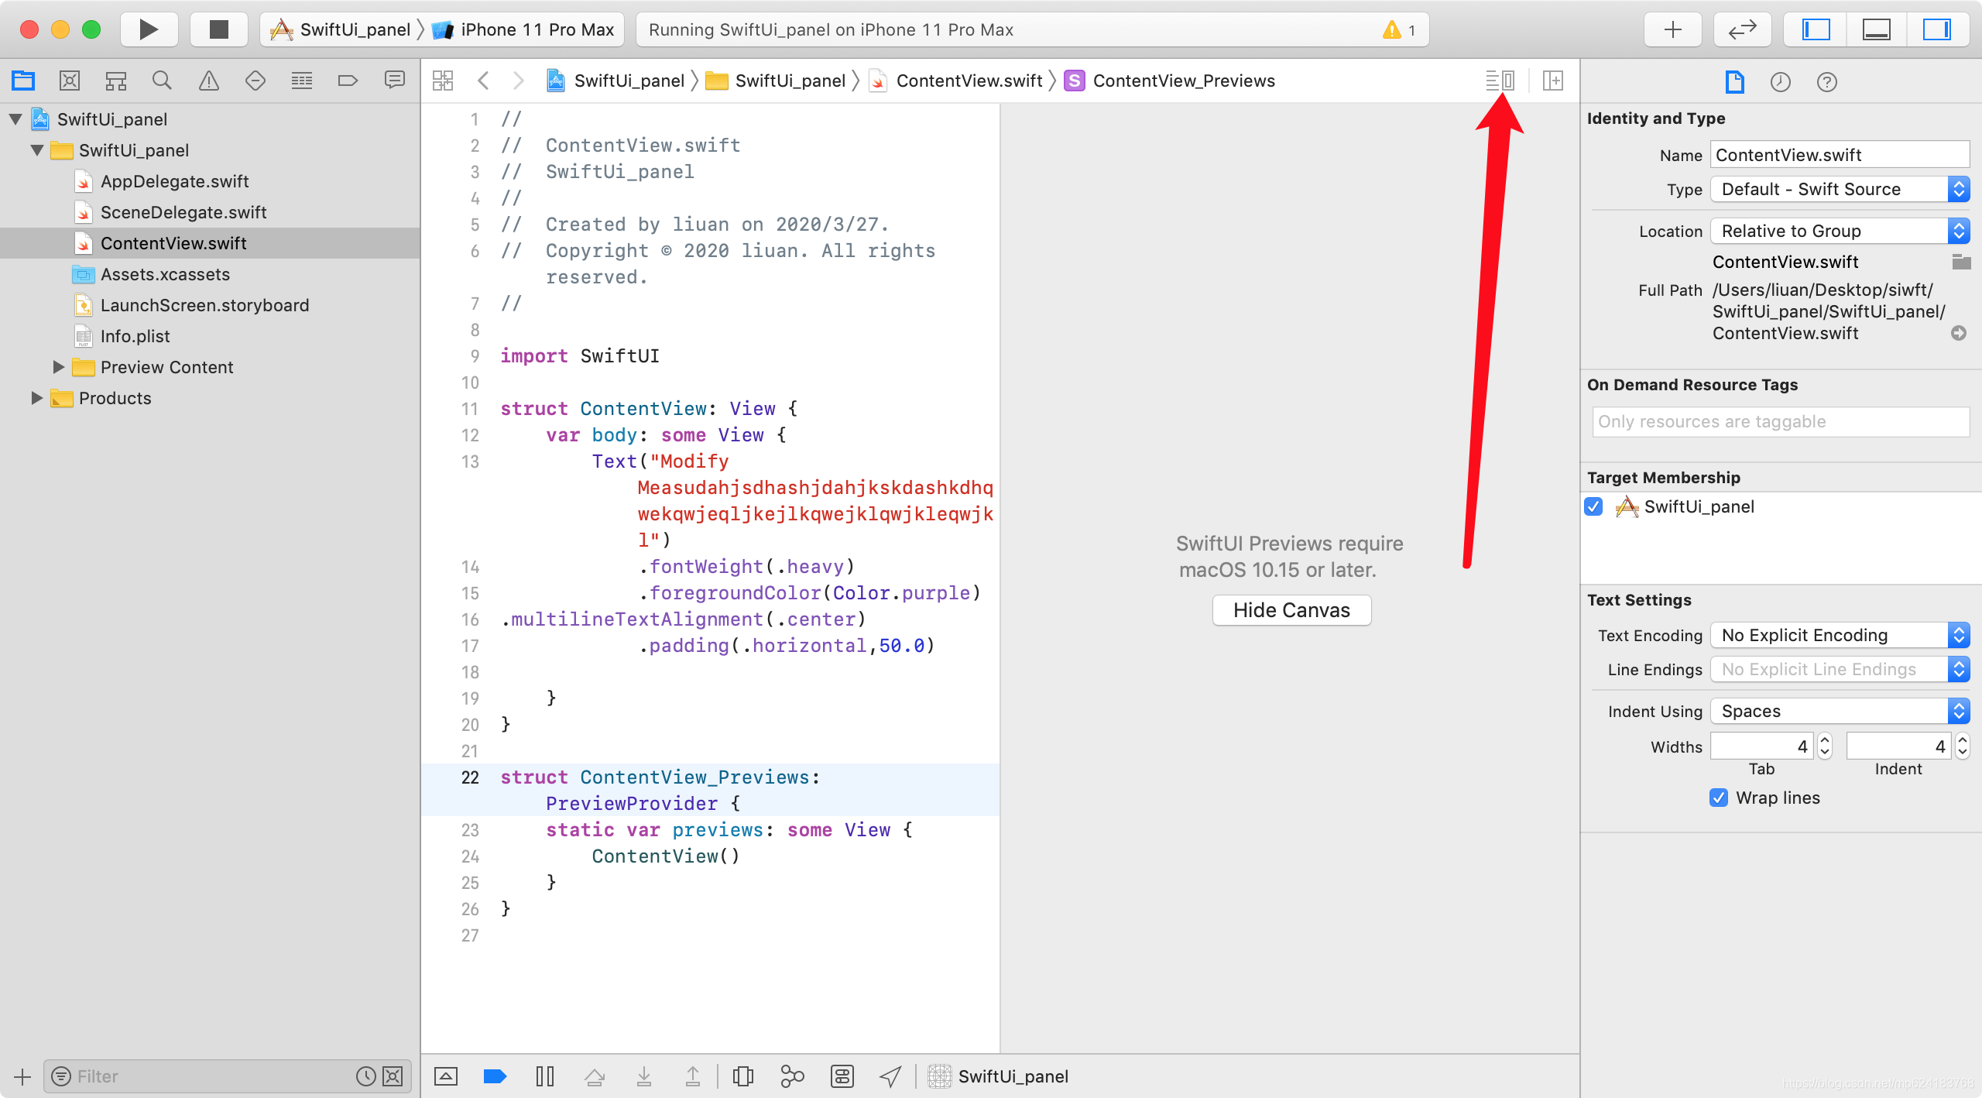This screenshot has height=1098, width=1982.
Task: Open the Find navigator magnifying glass
Action: (x=162, y=80)
